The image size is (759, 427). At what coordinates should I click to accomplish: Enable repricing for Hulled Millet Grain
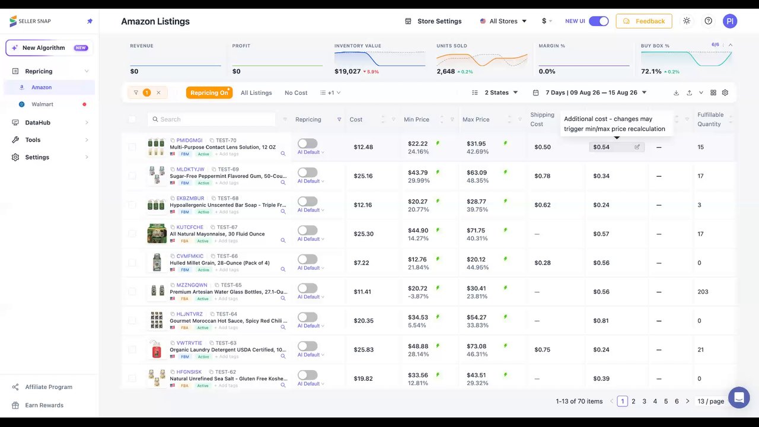click(x=308, y=259)
